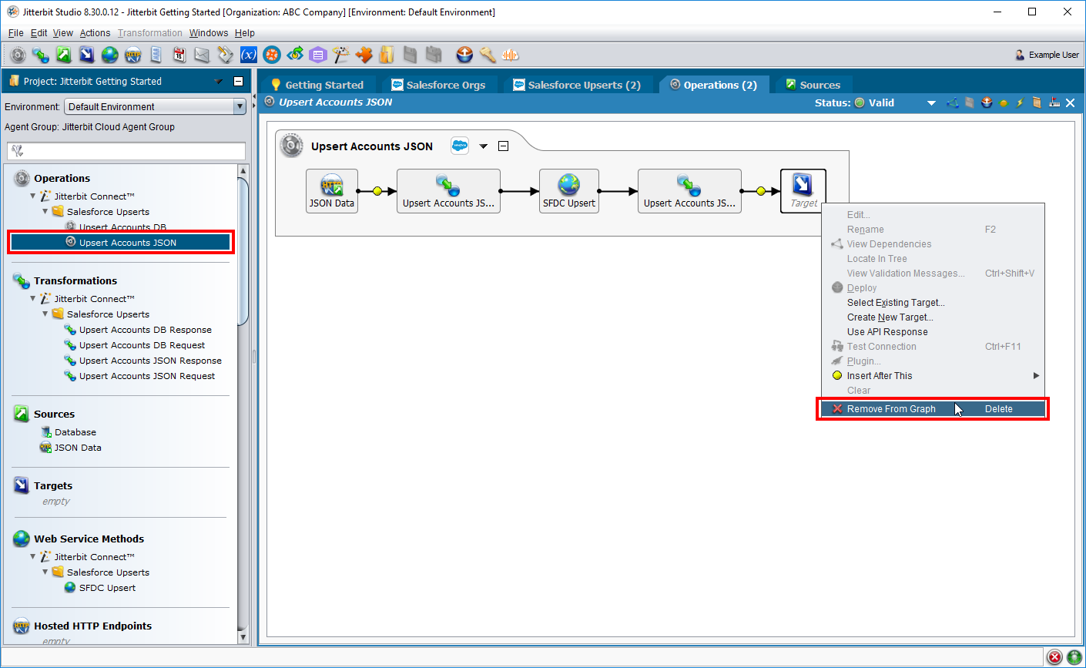Click the HTTP endpoint toolbar icon
1086x668 pixels.
point(132,55)
